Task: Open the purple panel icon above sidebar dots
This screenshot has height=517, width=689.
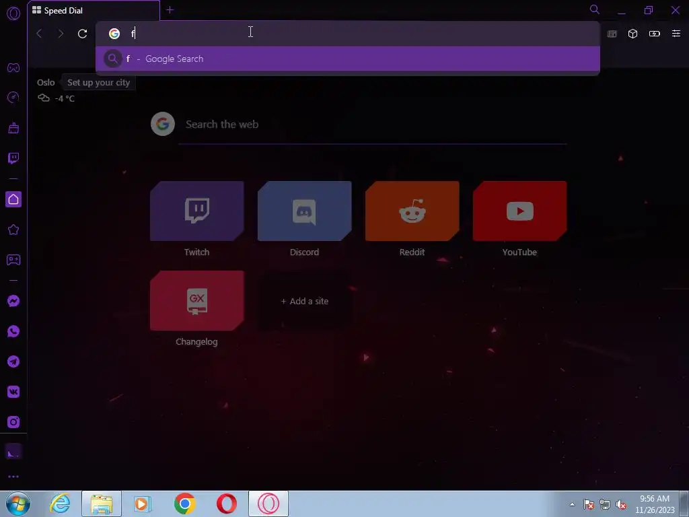Action: tap(13, 452)
